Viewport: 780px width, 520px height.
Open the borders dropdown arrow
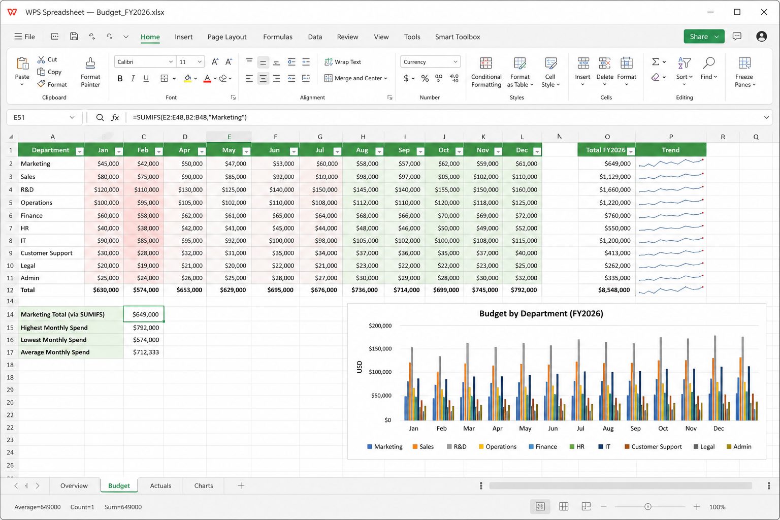click(x=174, y=78)
